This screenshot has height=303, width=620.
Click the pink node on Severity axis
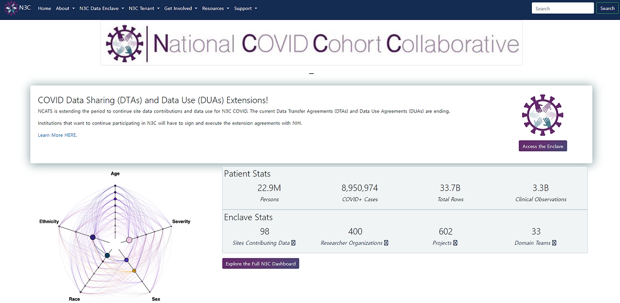point(129,240)
